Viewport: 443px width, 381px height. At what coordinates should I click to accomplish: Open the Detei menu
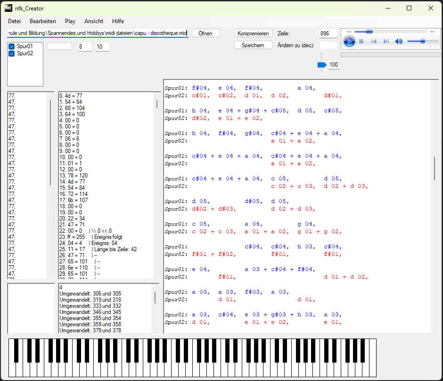point(15,21)
